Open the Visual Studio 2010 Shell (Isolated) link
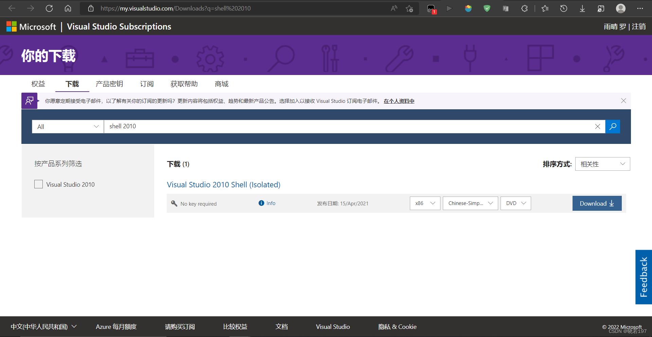The image size is (652, 337). click(223, 184)
